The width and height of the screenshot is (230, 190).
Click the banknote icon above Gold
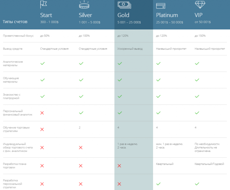[124, 5]
